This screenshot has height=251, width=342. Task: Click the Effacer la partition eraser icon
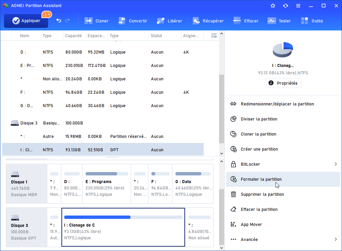point(233,209)
